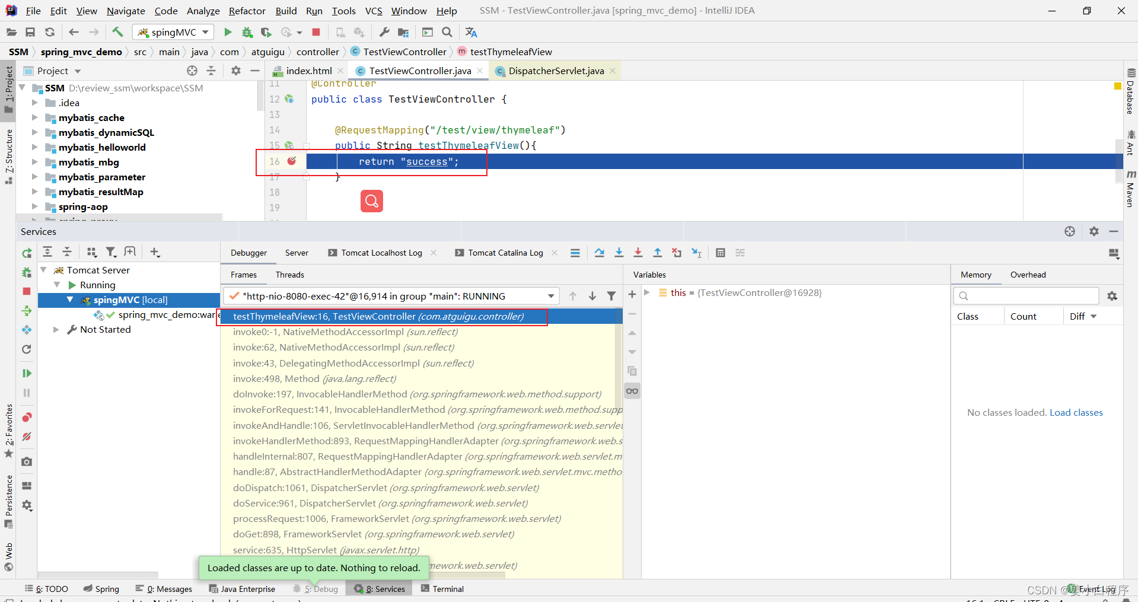
Task: Switch to the Threads tab
Action: coord(290,275)
